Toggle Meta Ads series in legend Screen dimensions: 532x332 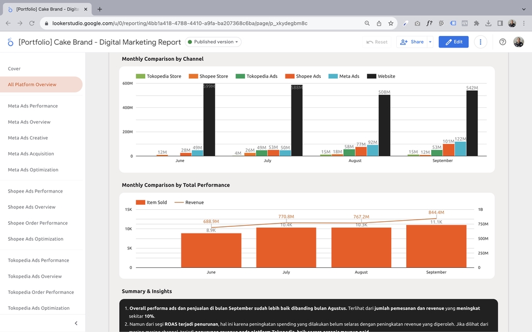point(344,76)
